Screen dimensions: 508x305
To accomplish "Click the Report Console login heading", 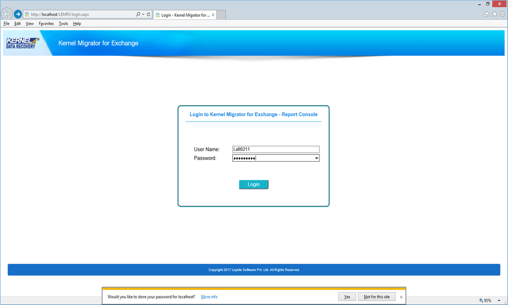I will point(253,115).
